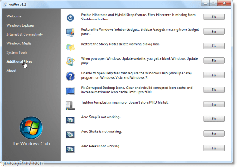Screen dimensions: 237x167
Task: Click the Sidebar Gadgets monitor icon
Action: [x=70, y=33]
